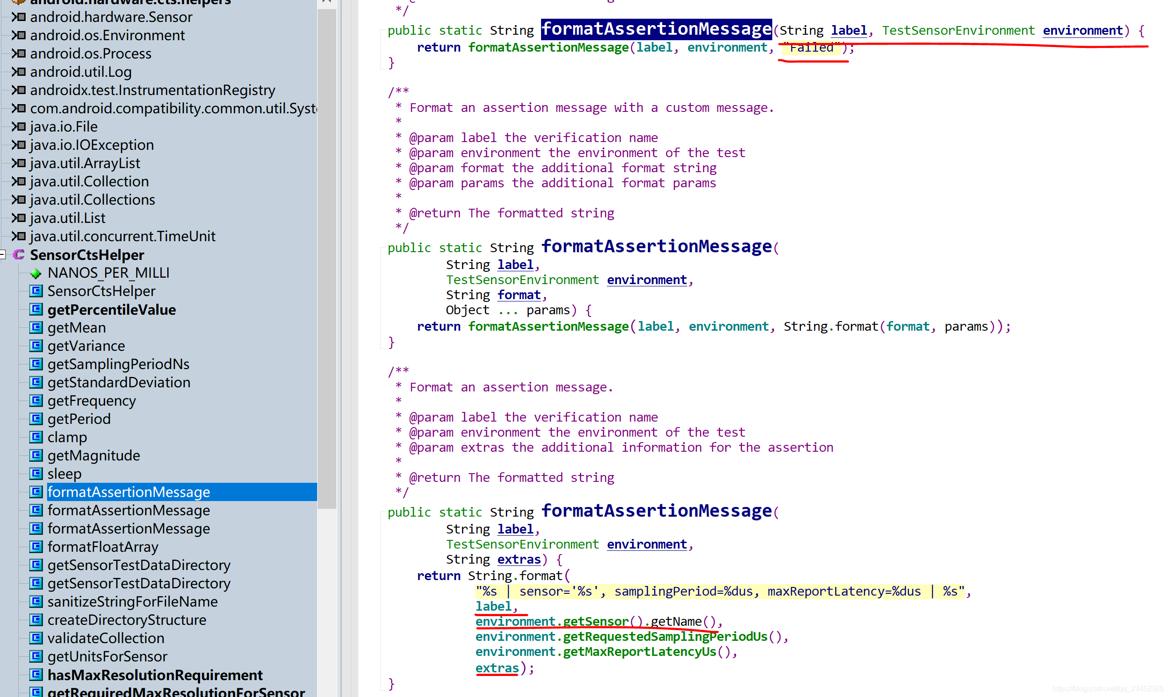Select getSamplingPeriodNs in symbol tree
The height and width of the screenshot is (697, 1168).
coord(118,364)
